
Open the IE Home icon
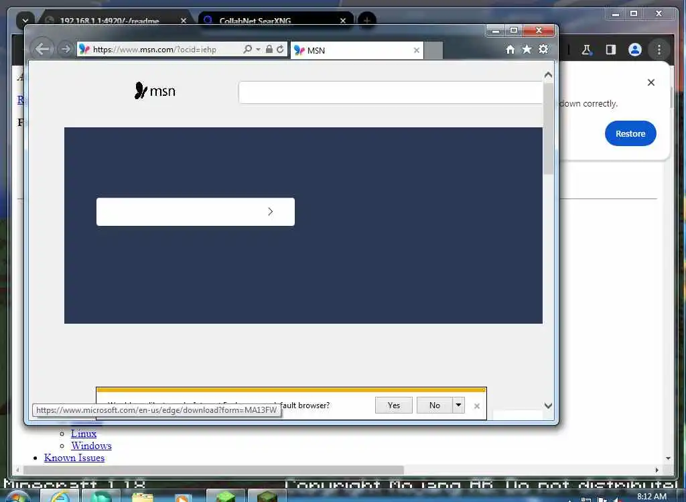tap(510, 50)
